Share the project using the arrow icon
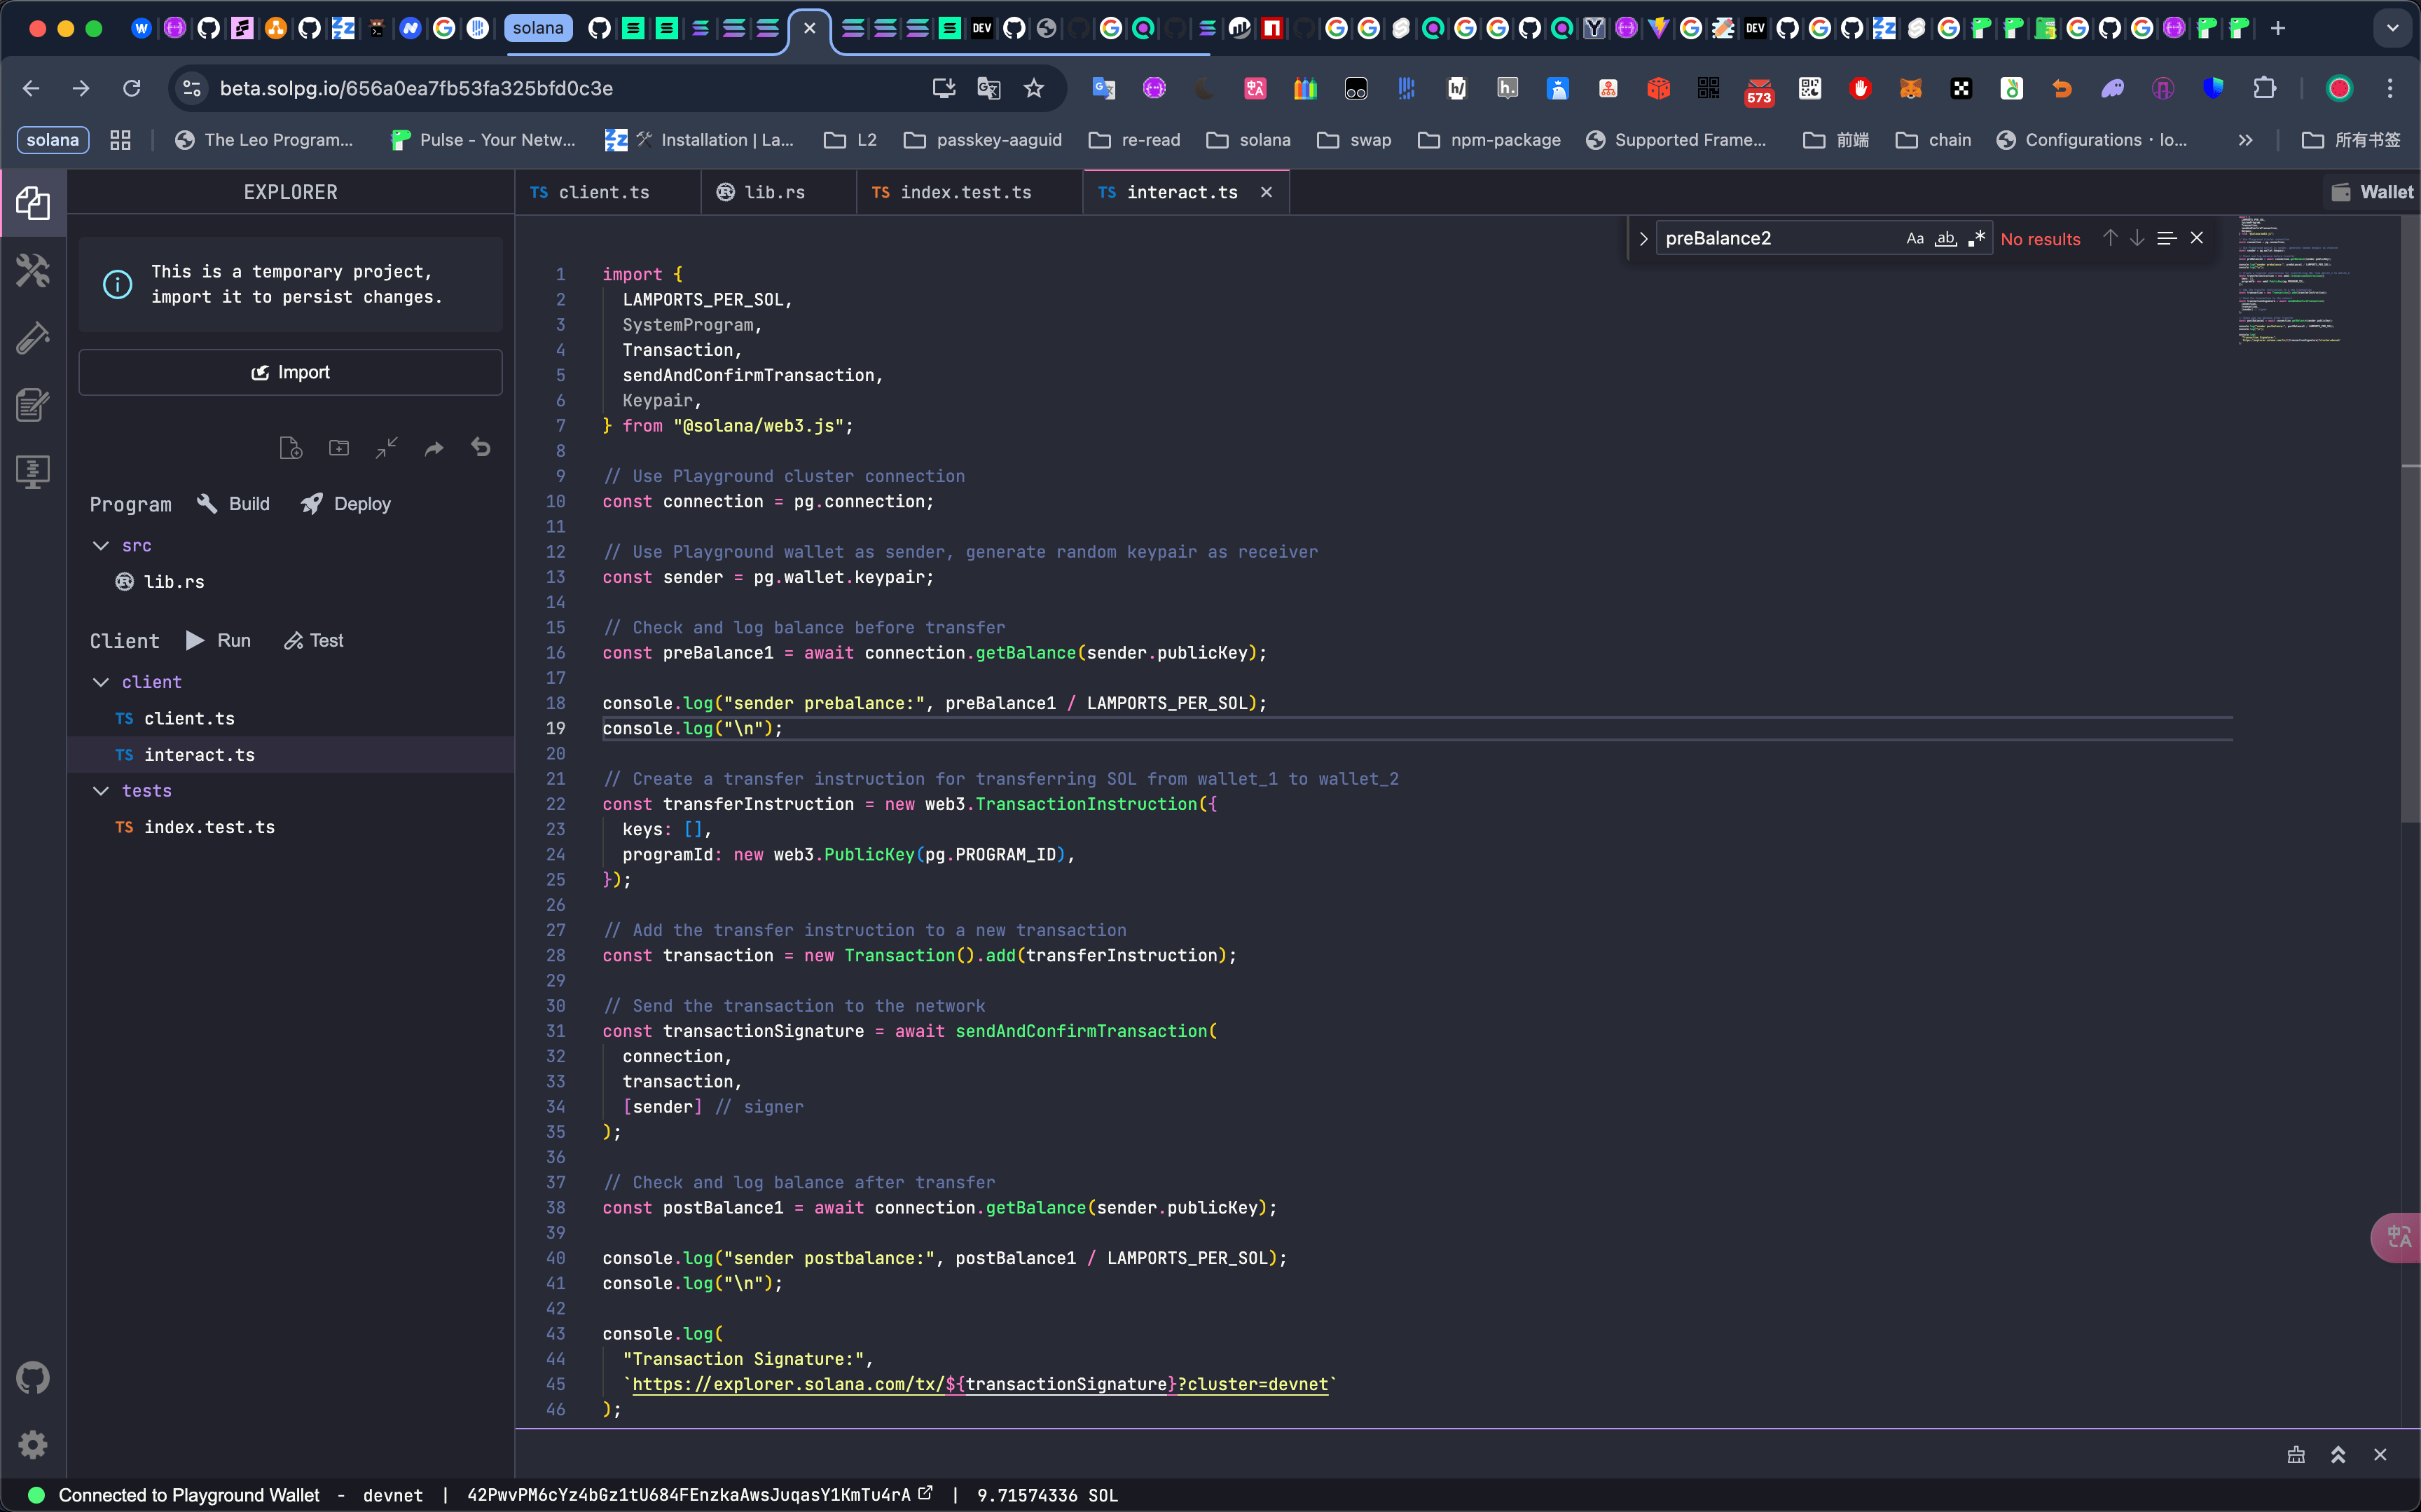 [434, 448]
